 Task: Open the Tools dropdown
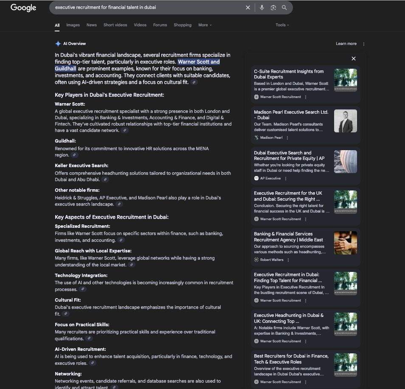(282, 25)
